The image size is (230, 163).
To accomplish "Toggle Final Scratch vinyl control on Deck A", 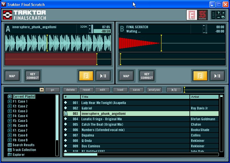I will pos(86,76).
